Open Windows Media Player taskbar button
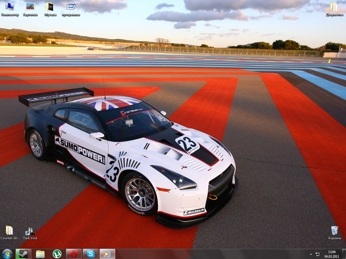346x259 pixels. [107, 254]
